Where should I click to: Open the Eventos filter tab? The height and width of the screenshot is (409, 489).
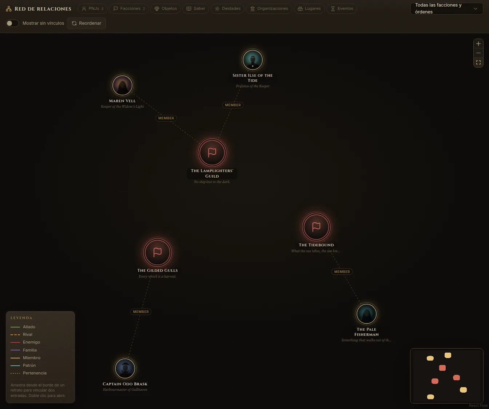click(x=342, y=8)
